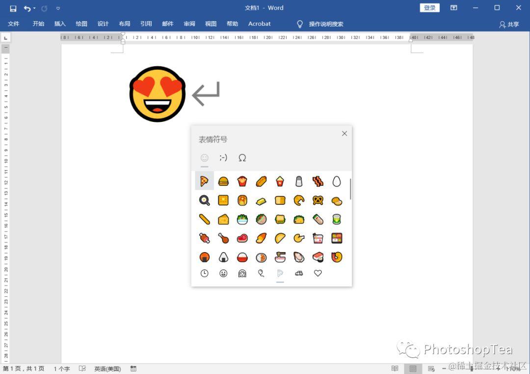Open Customize Quick Access Toolbar dropdown
Image resolution: width=530 pixels, height=374 pixels.
[x=58, y=8]
